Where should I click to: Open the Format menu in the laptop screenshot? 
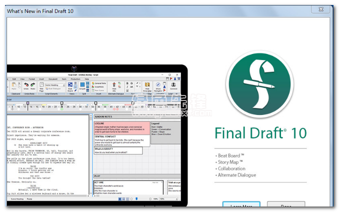[x=32, y=79]
